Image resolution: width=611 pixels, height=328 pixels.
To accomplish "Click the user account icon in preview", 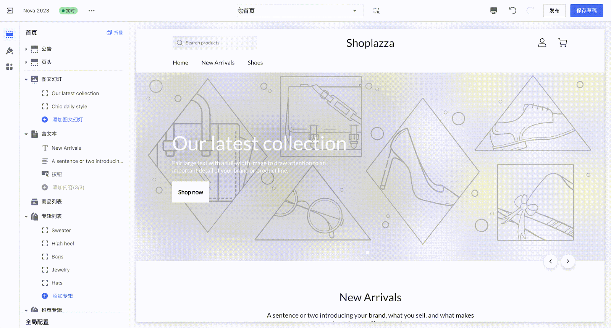I will pyautogui.click(x=542, y=43).
